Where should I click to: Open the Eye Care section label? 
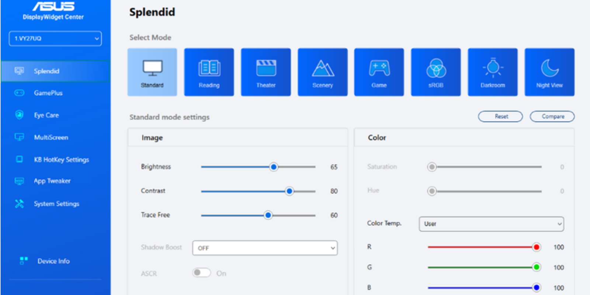tap(46, 115)
